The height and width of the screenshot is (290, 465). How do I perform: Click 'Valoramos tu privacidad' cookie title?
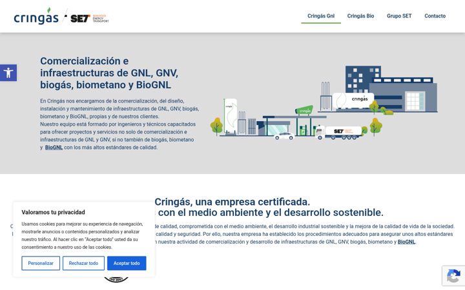pyautogui.click(x=53, y=212)
